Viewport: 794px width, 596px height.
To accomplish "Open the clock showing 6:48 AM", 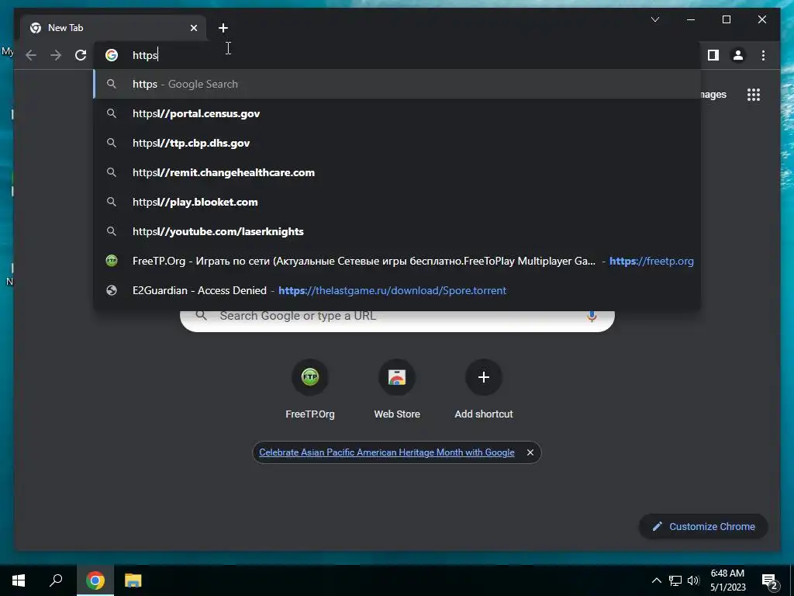I will point(727,580).
